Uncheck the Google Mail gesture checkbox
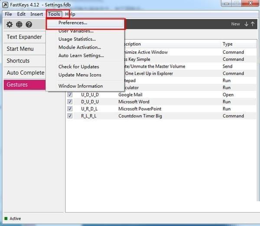260x226 pixels. (70, 95)
